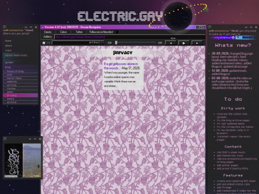This screenshot has height=194, width=259.
Task: Click the 'add themed nav icons' to-do item
Action: point(230,156)
